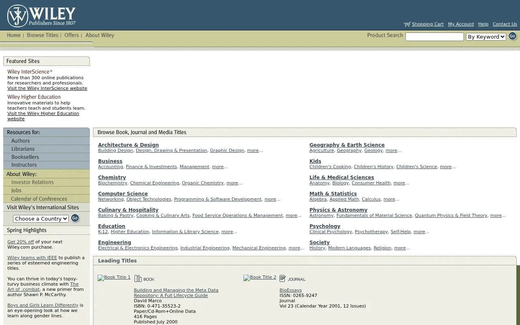This screenshot has width=520, height=325.
Task: Open the Life & Medical Sciences category
Action: [342, 178]
